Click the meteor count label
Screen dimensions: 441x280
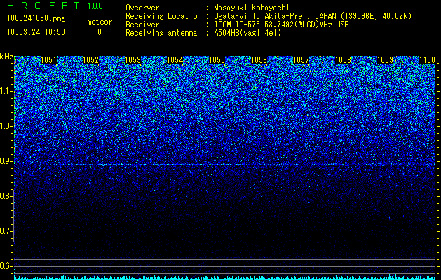pyautogui.click(x=100, y=22)
